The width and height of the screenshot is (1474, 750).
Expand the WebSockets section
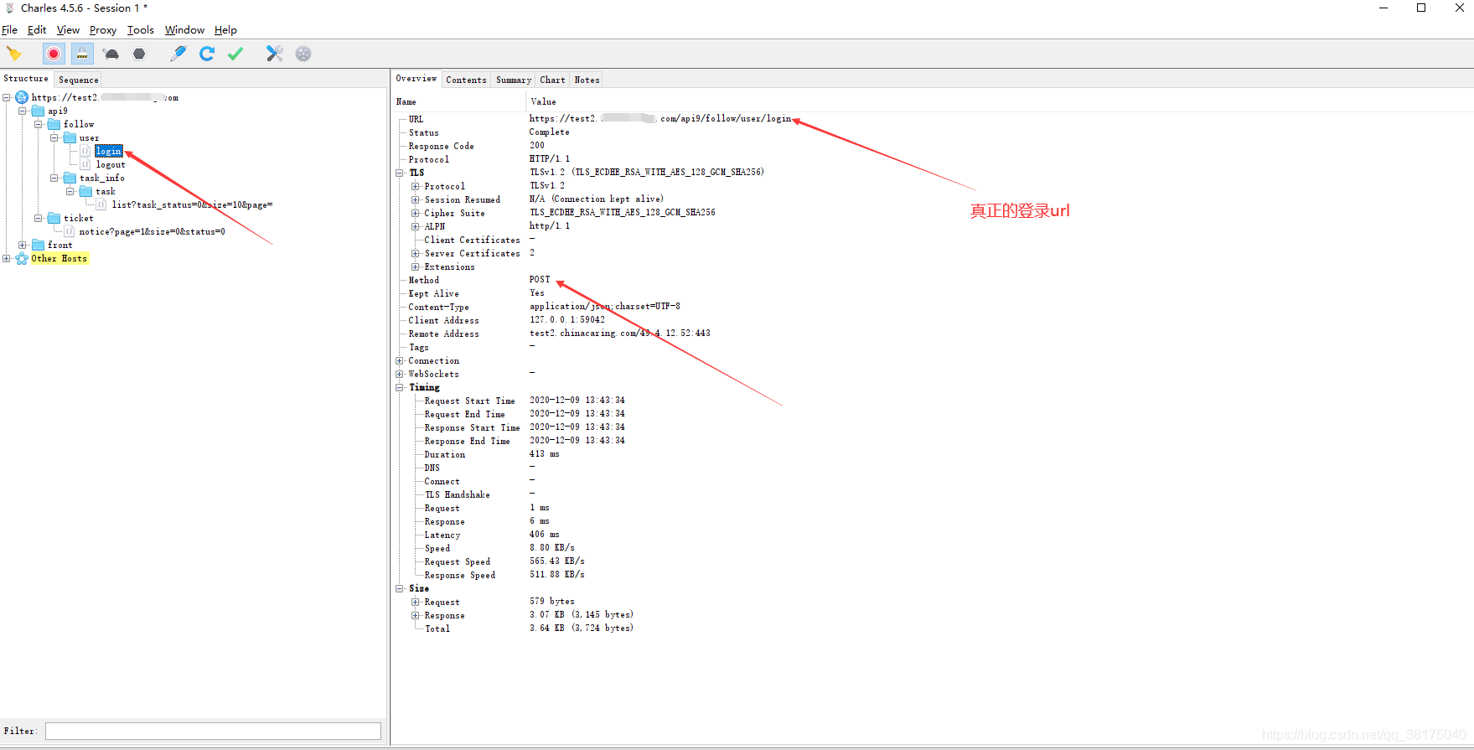pos(400,375)
